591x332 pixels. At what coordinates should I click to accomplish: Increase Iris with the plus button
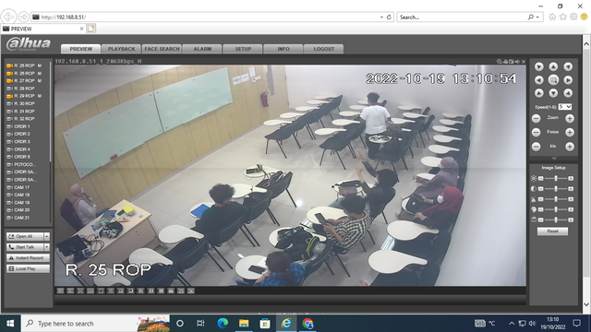pos(570,147)
